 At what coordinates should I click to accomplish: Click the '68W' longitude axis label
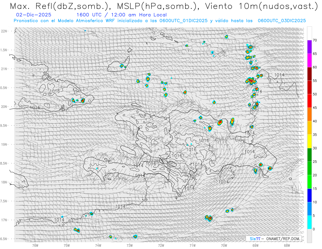[x=287, y=245]
